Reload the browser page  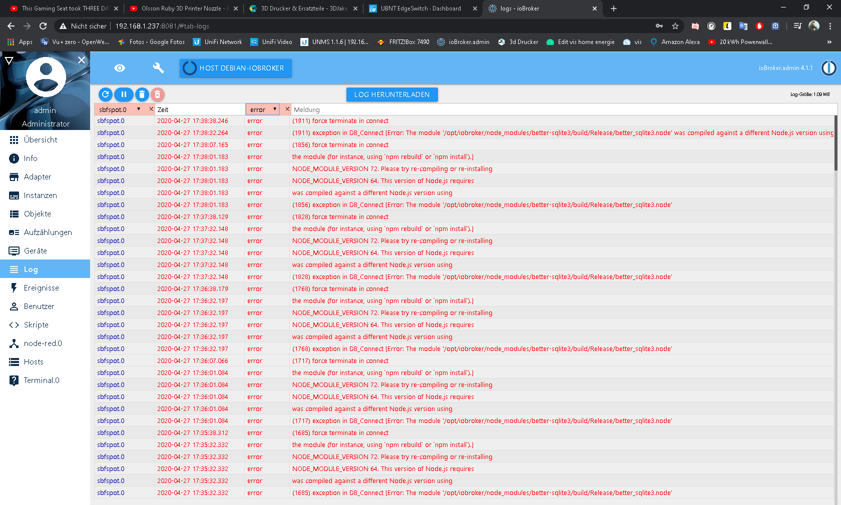click(x=43, y=26)
